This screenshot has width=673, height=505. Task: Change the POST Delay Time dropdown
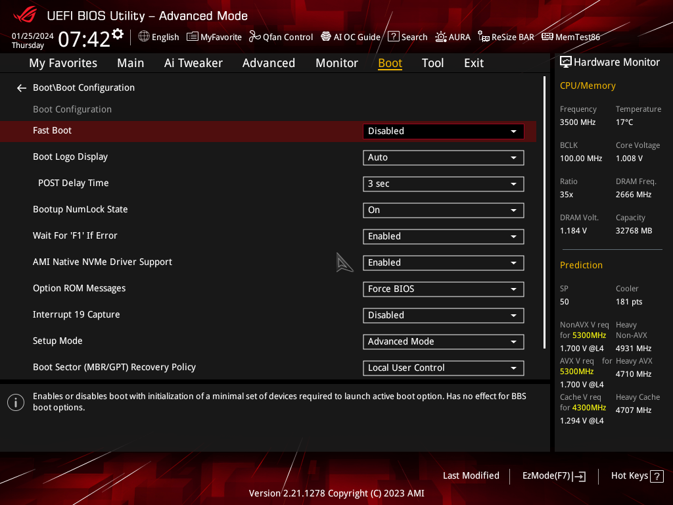(x=443, y=183)
